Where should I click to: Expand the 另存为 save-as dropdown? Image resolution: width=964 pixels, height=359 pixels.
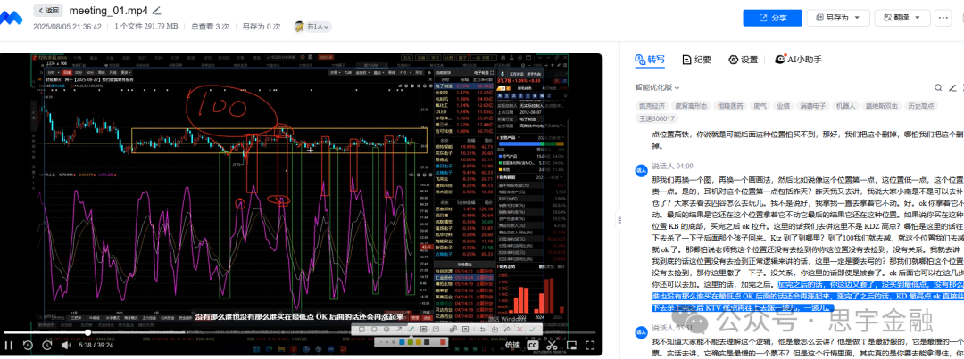837,17
